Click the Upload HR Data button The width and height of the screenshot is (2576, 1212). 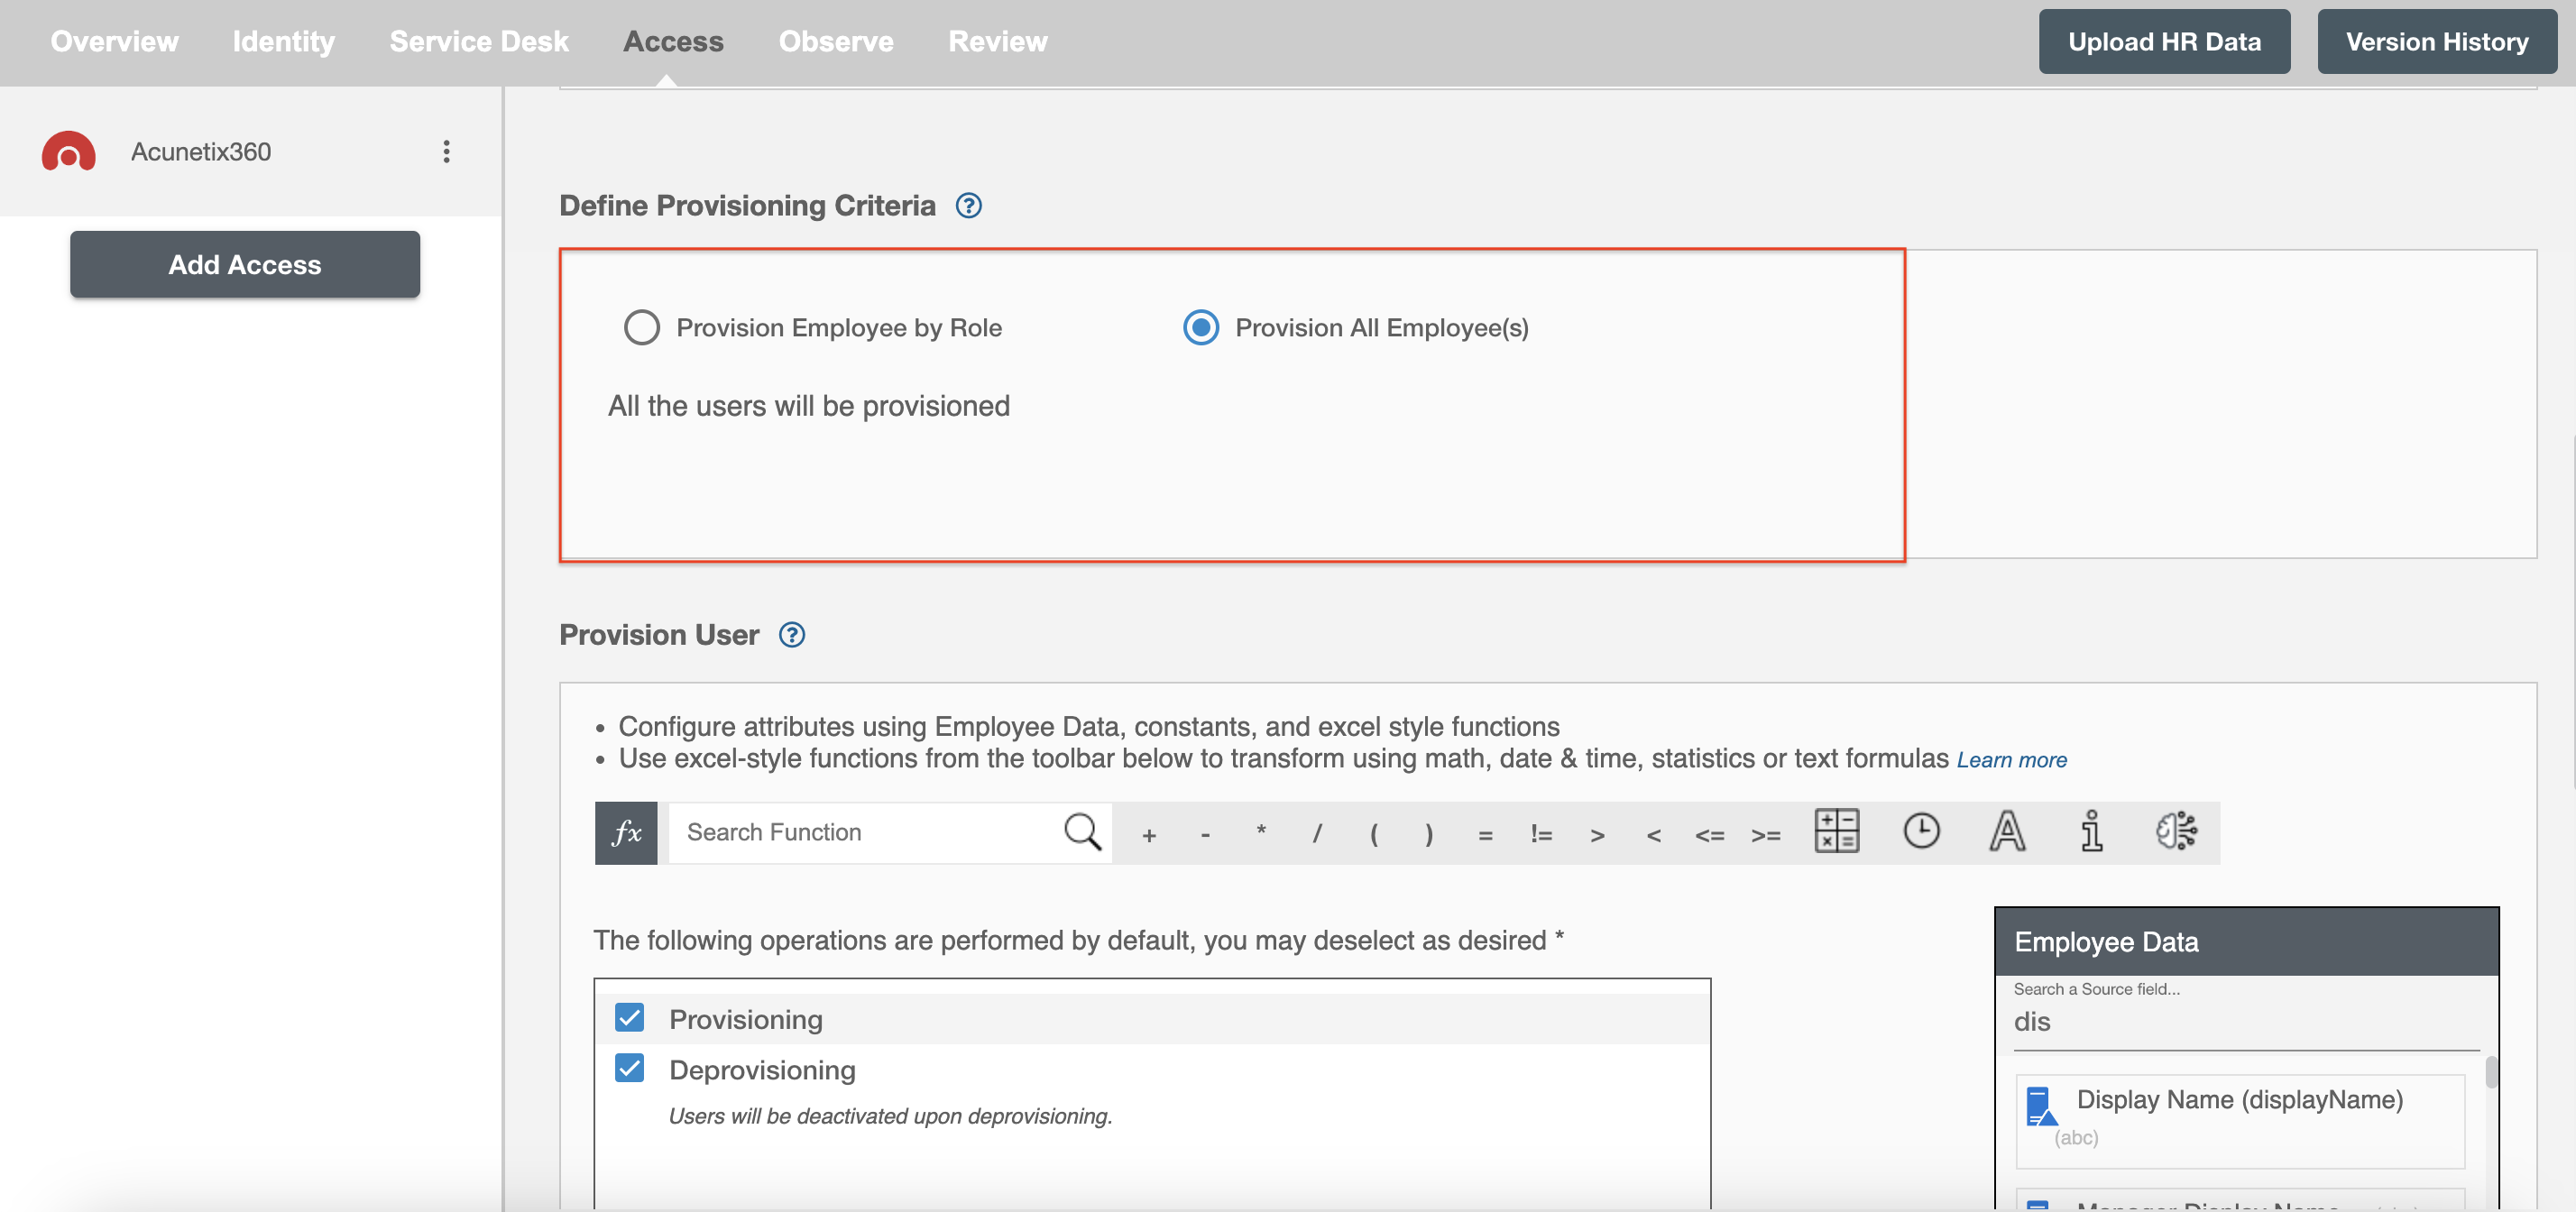2164,41
